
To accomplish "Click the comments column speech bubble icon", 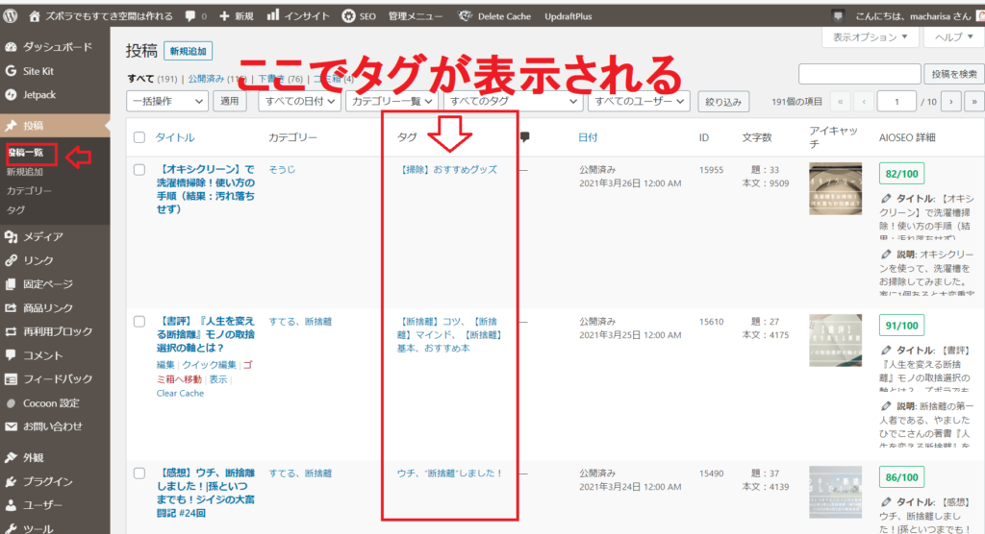I will pos(525,137).
